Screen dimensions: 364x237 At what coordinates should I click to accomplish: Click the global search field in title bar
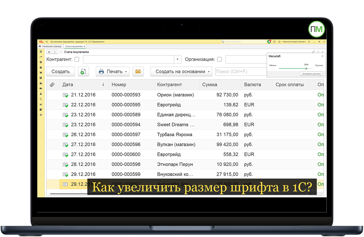click(x=243, y=42)
